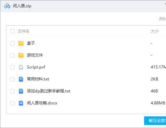
Task: Open the 盒子 folder name
Action: click(x=31, y=43)
